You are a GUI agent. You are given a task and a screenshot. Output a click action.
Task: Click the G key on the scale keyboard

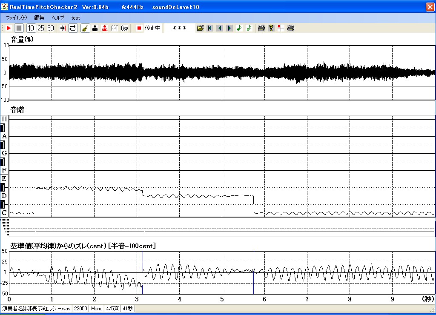click(4, 153)
